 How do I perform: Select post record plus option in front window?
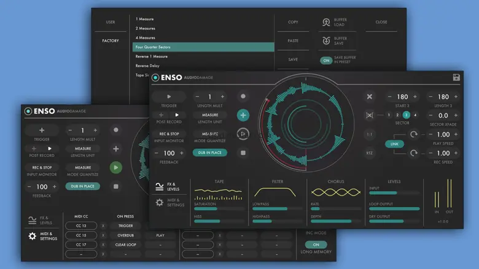coord(161,115)
